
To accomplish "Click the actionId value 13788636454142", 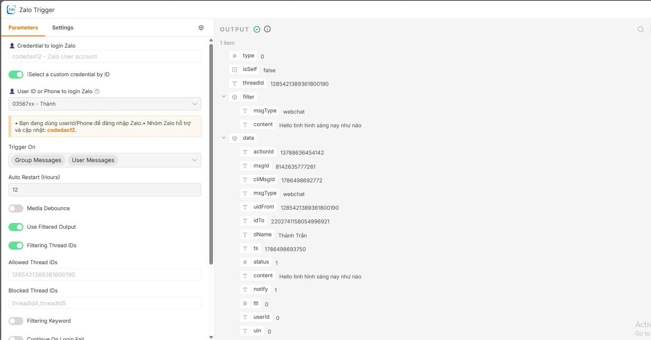I will 302,153.
